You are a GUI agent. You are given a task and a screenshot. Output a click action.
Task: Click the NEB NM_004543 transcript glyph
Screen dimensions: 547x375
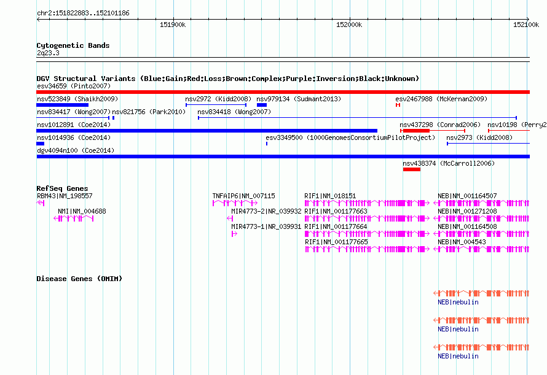click(x=481, y=249)
